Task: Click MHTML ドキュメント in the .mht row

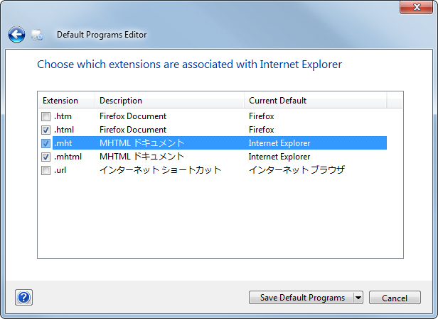Action: point(142,143)
